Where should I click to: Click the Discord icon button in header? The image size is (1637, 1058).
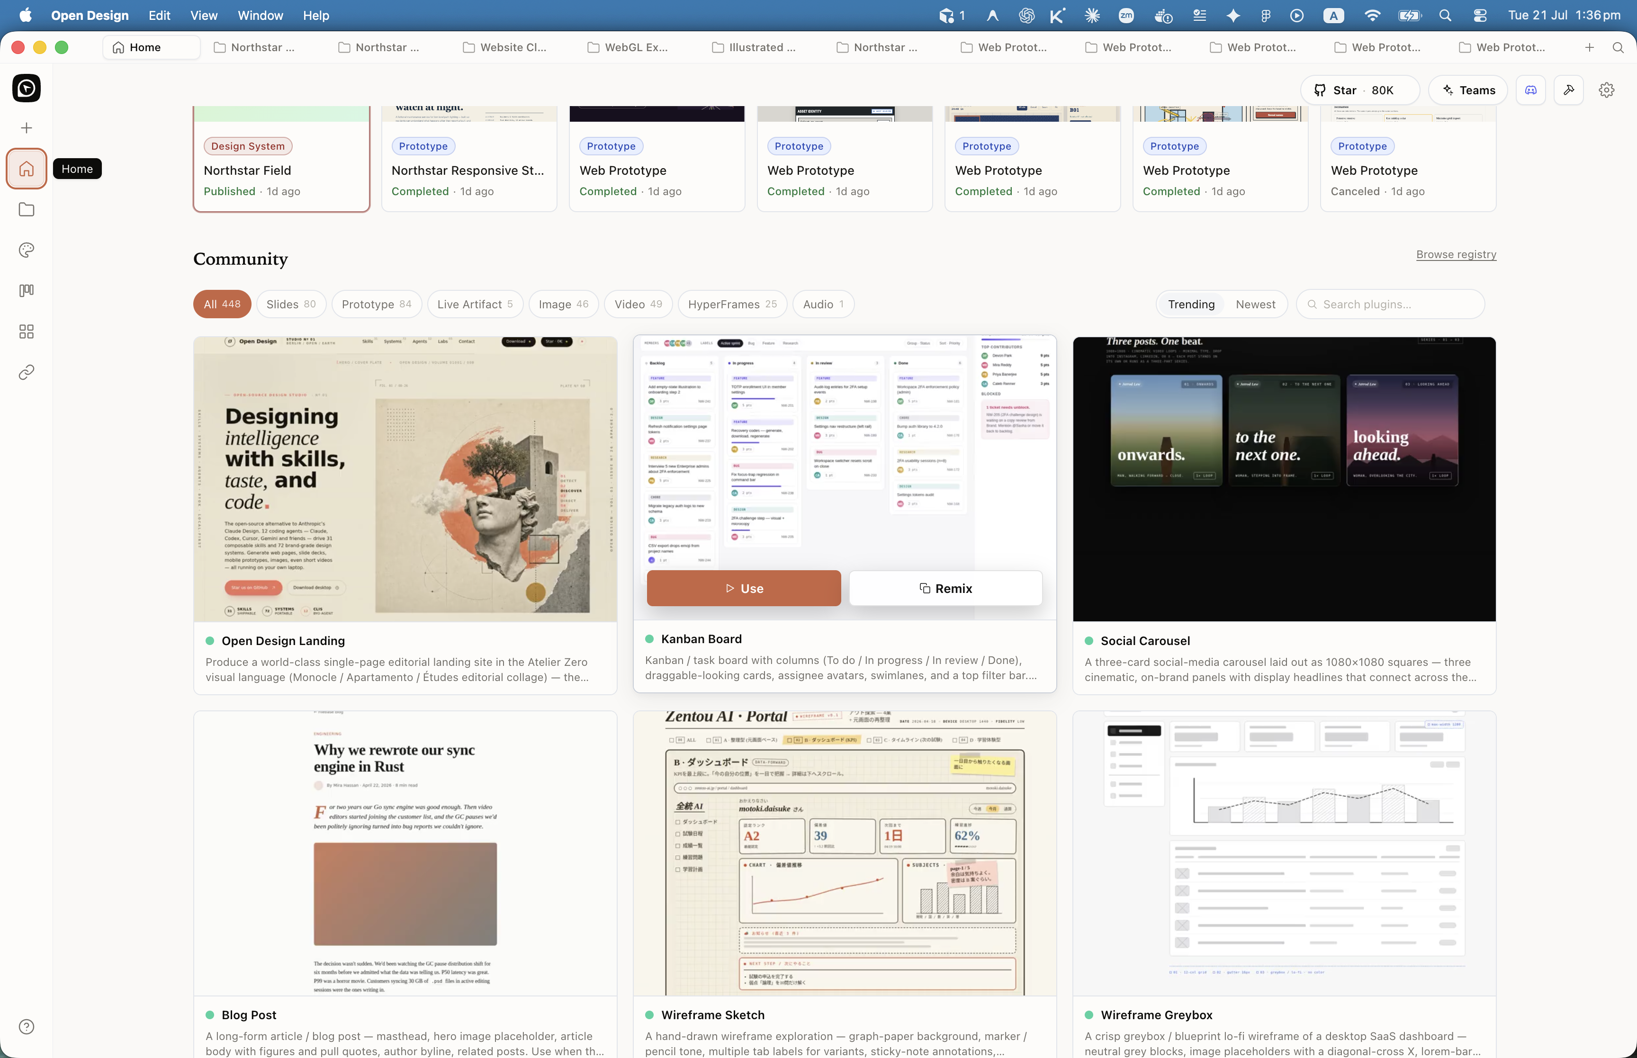[1530, 90]
